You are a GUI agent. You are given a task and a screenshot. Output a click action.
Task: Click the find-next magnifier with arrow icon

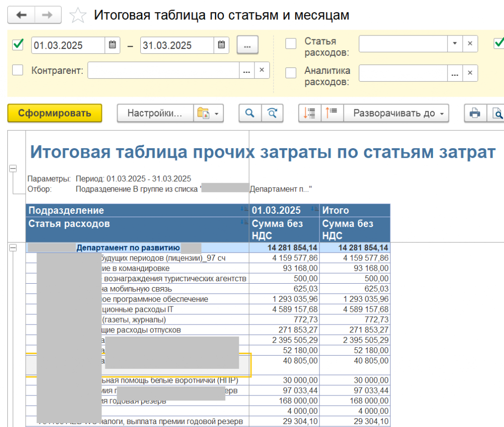pyautogui.click(x=272, y=113)
